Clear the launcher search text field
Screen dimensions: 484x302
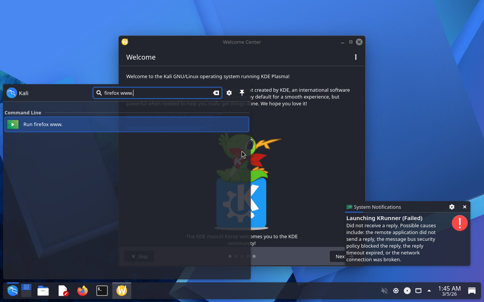tap(216, 93)
